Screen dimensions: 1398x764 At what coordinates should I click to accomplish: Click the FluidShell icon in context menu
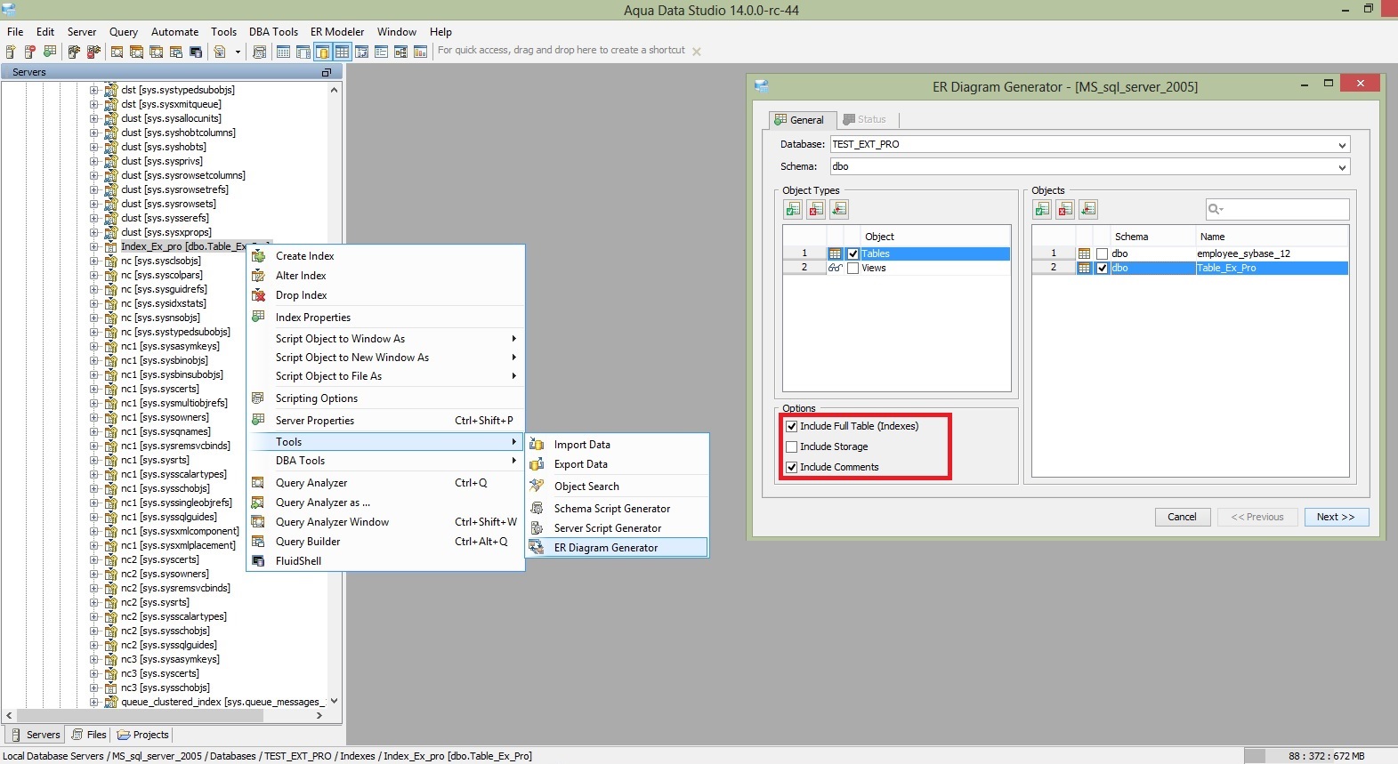[259, 561]
